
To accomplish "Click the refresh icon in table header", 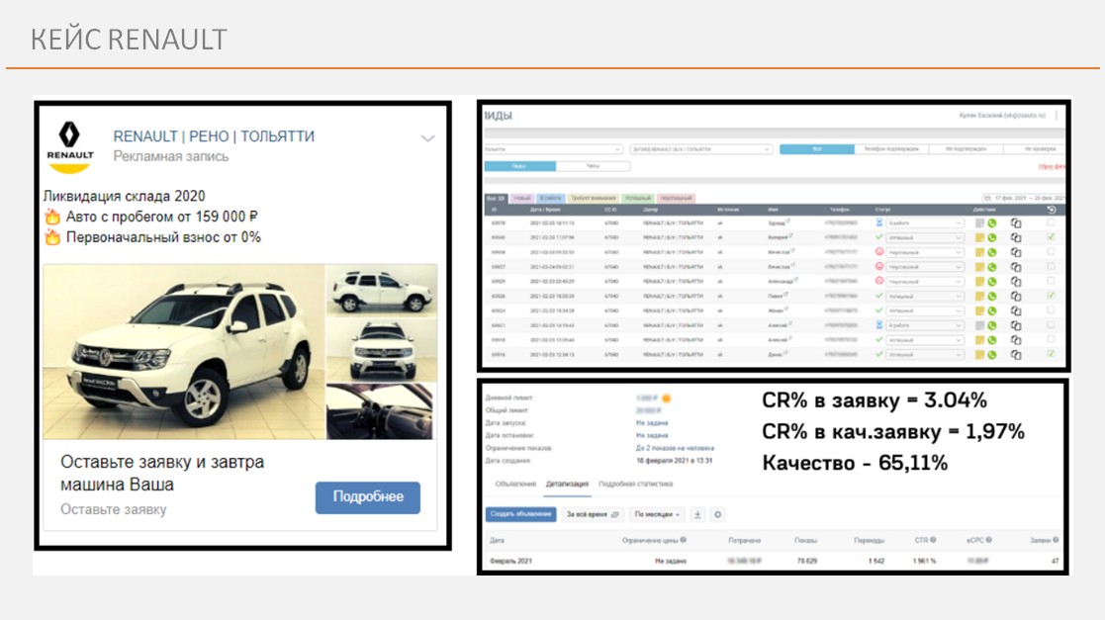I will click(1052, 210).
